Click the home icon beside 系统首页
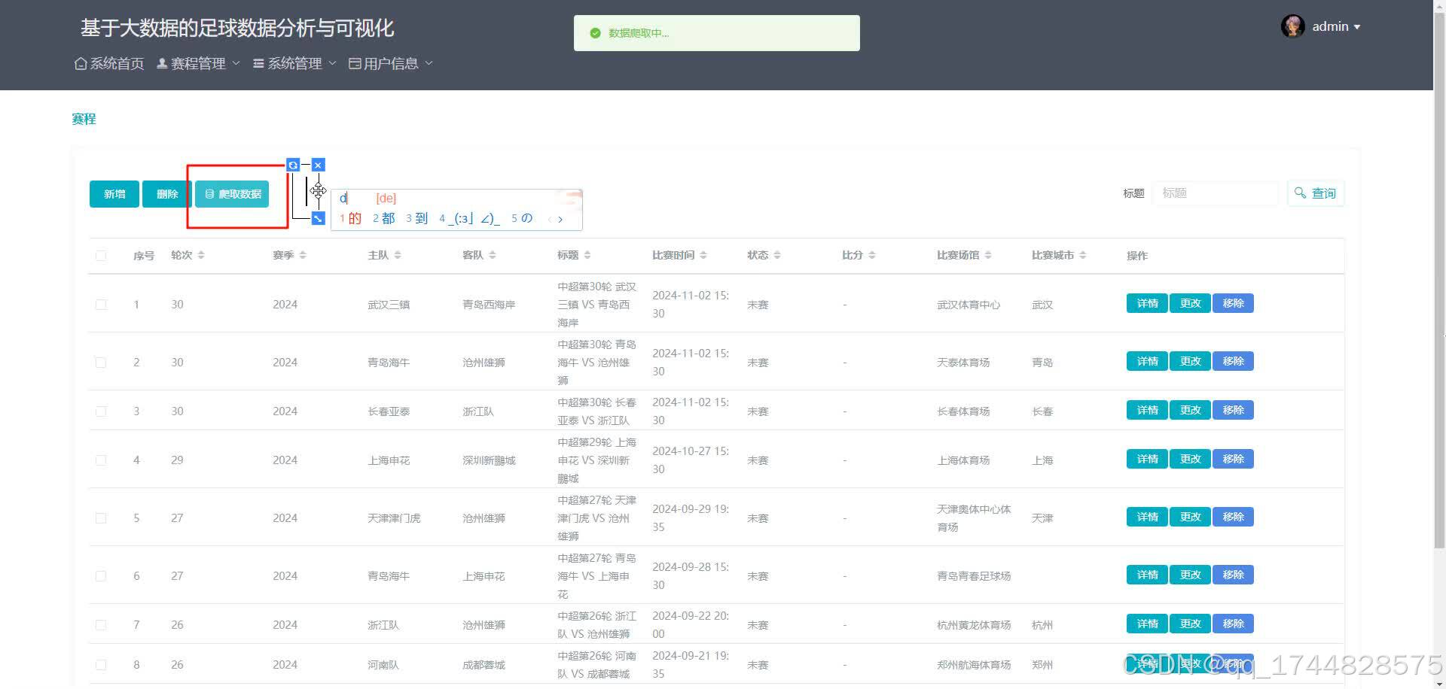 pos(81,64)
